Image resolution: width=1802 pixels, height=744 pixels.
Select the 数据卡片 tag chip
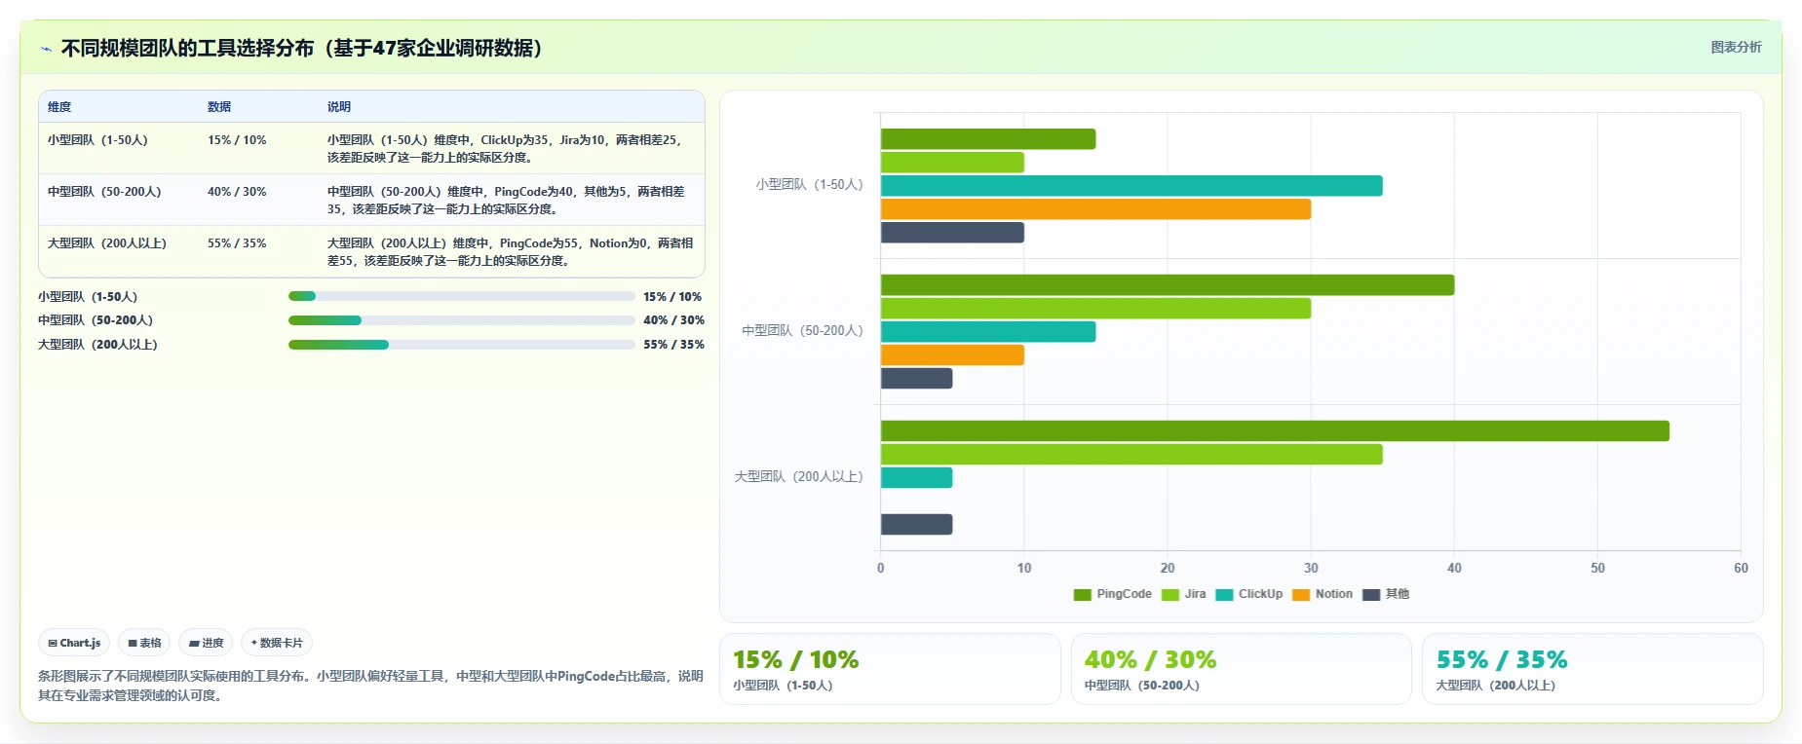pyautogui.click(x=277, y=643)
